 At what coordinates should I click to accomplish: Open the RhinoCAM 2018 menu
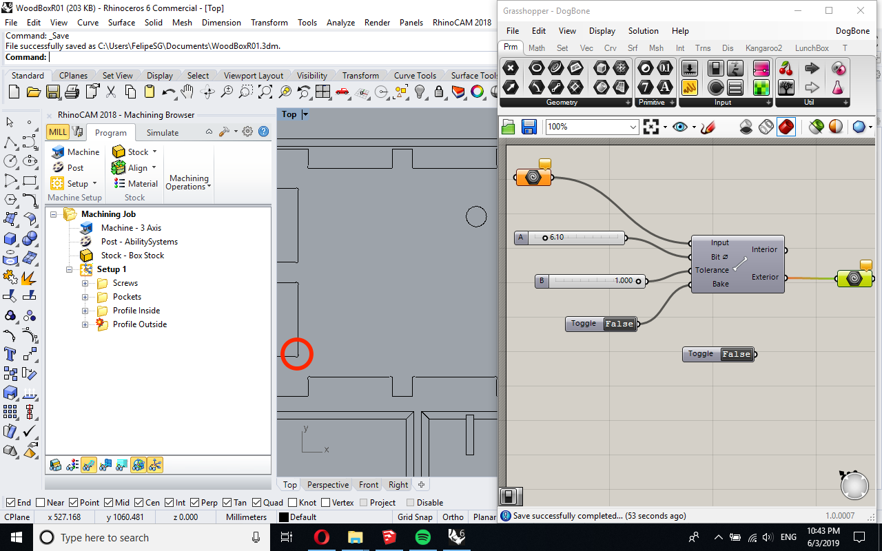tap(462, 22)
